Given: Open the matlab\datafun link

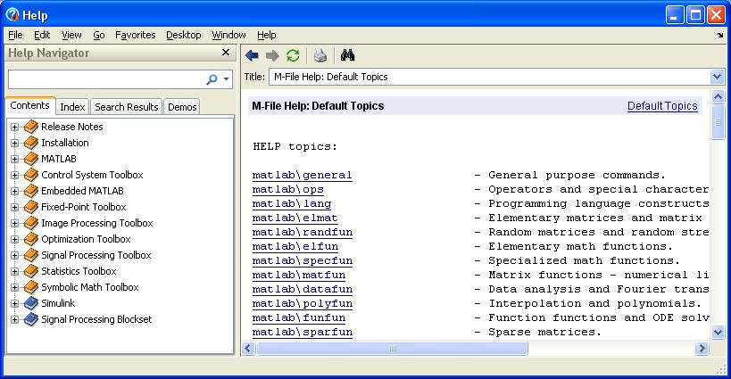Looking at the screenshot, I should click(x=302, y=289).
